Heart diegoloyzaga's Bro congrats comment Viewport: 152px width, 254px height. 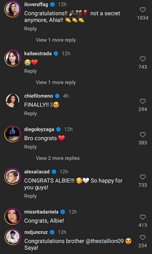(143, 135)
